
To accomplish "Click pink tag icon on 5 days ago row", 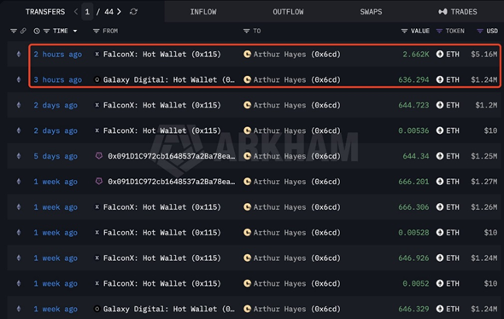I will 99,156.
